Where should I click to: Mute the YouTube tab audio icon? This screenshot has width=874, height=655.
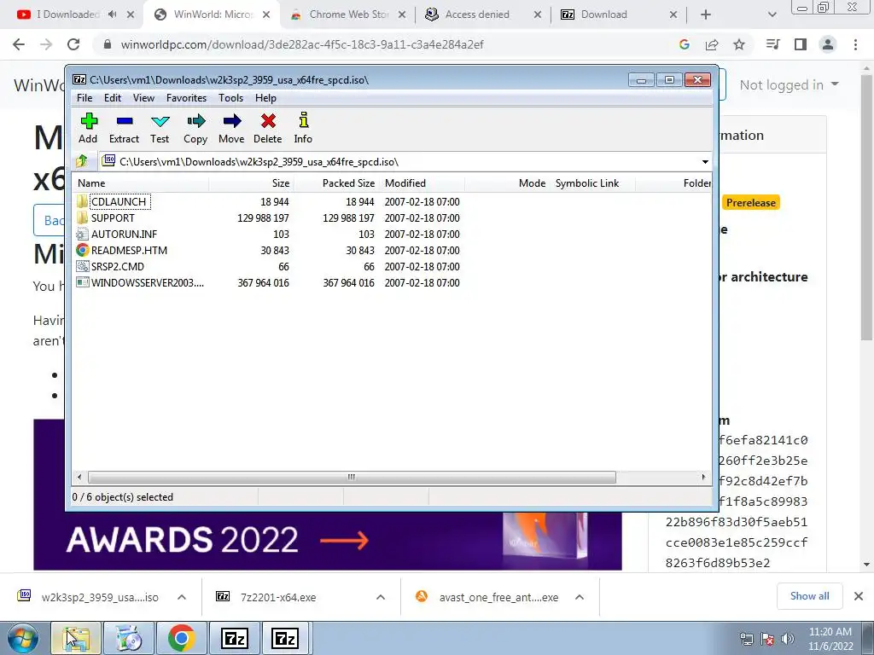(113, 14)
